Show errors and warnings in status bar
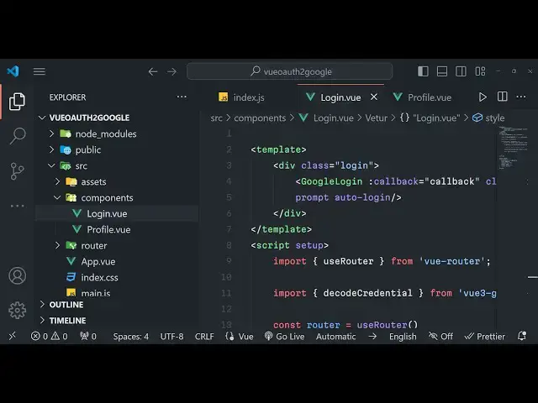 (49, 336)
